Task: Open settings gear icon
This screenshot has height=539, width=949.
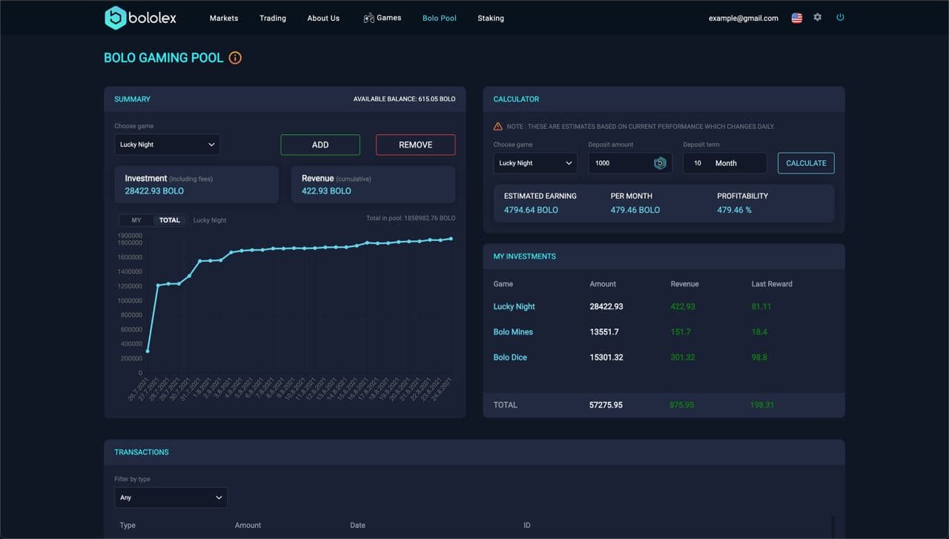Action: (817, 17)
